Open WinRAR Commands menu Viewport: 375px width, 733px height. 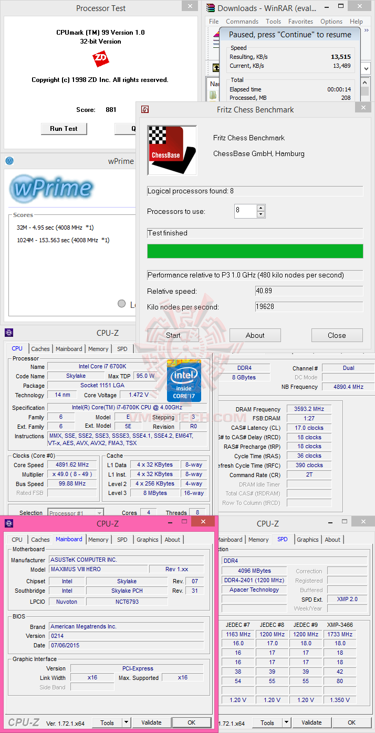(242, 22)
